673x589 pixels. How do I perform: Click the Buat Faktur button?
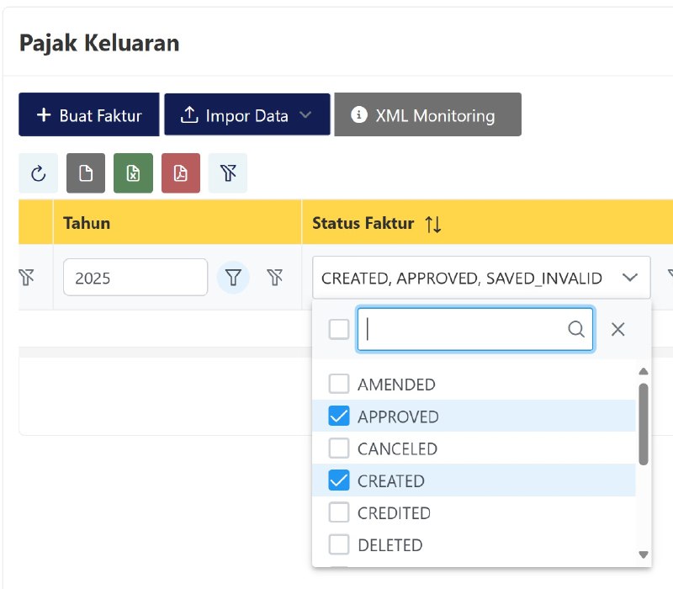pos(88,115)
